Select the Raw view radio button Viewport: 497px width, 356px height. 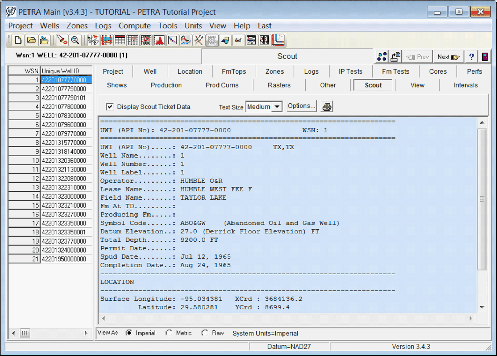pyautogui.click(x=205, y=333)
